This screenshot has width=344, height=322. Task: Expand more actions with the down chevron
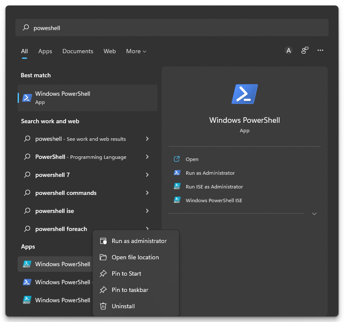(x=314, y=214)
